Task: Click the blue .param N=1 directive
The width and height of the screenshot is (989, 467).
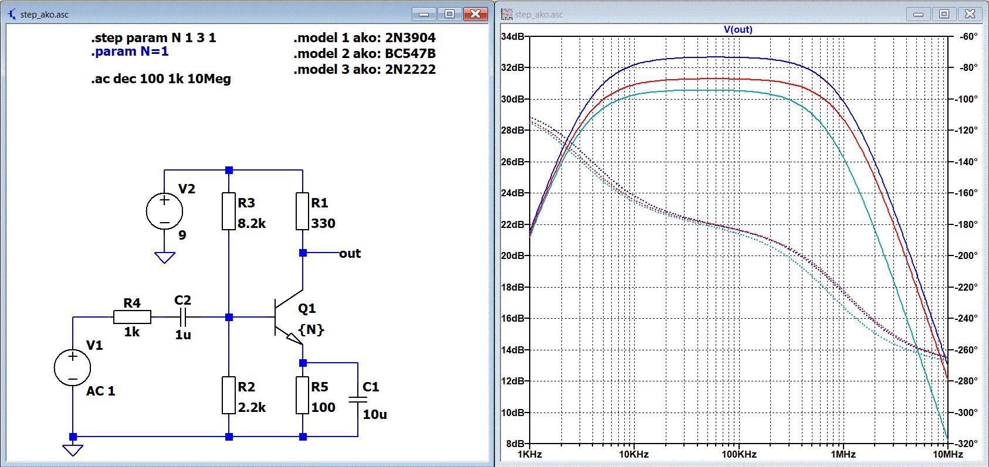Action: coord(130,52)
